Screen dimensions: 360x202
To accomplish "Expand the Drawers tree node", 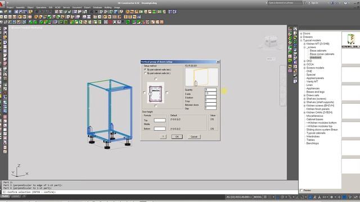I will tap(301, 37).
